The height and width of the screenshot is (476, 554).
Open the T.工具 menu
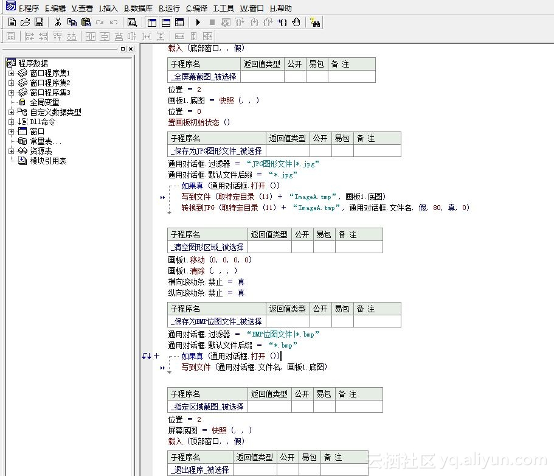pos(224,8)
